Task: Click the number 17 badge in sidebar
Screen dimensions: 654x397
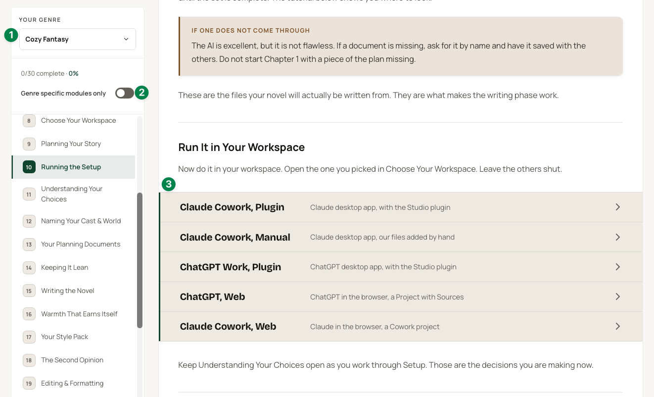Action: pyautogui.click(x=29, y=337)
